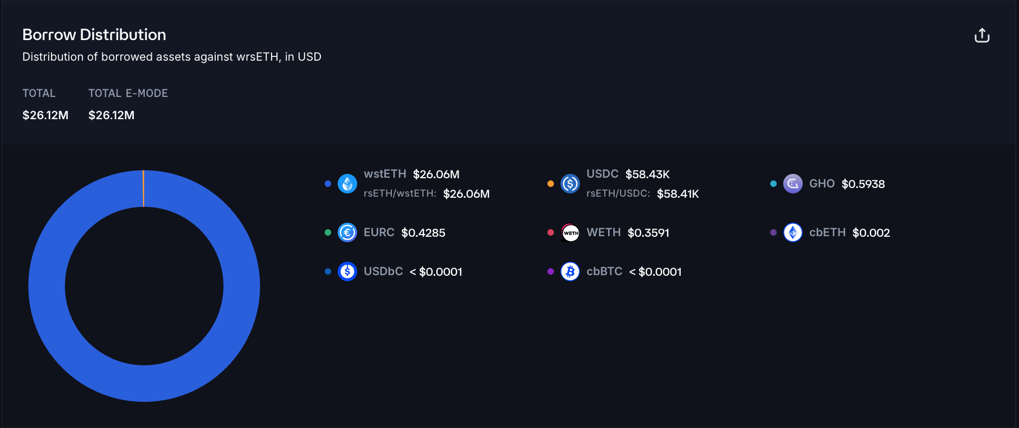1019x428 pixels.
Task: Click the GHO token icon
Action: [793, 184]
